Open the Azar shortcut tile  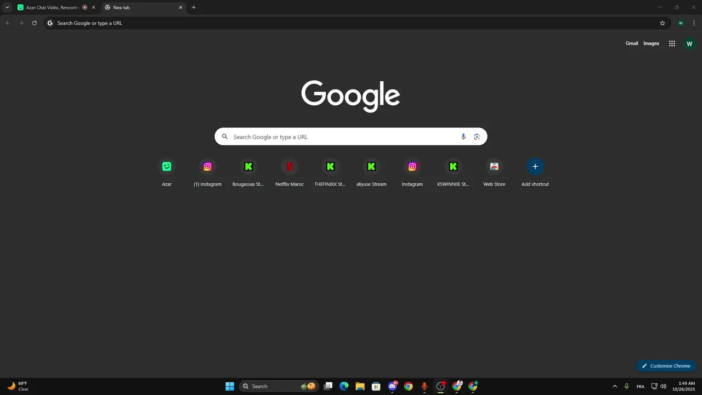click(167, 173)
